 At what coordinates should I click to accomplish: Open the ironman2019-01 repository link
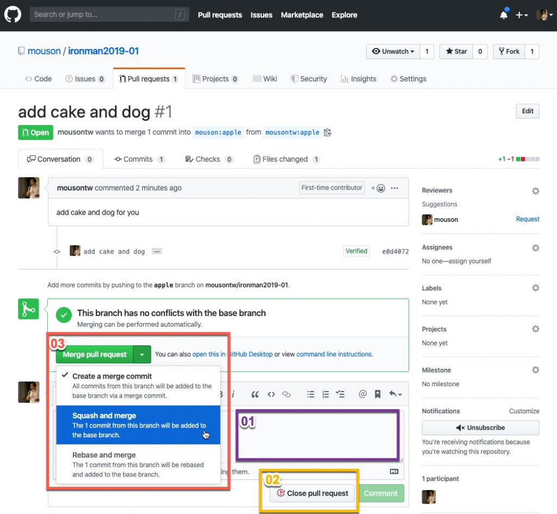pyautogui.click(x=103, y=51)
